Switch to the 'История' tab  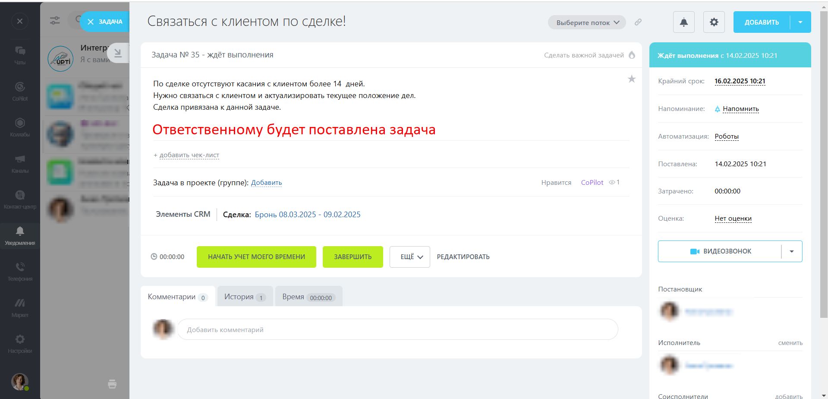pyautogui.click(x=245, y=297)
